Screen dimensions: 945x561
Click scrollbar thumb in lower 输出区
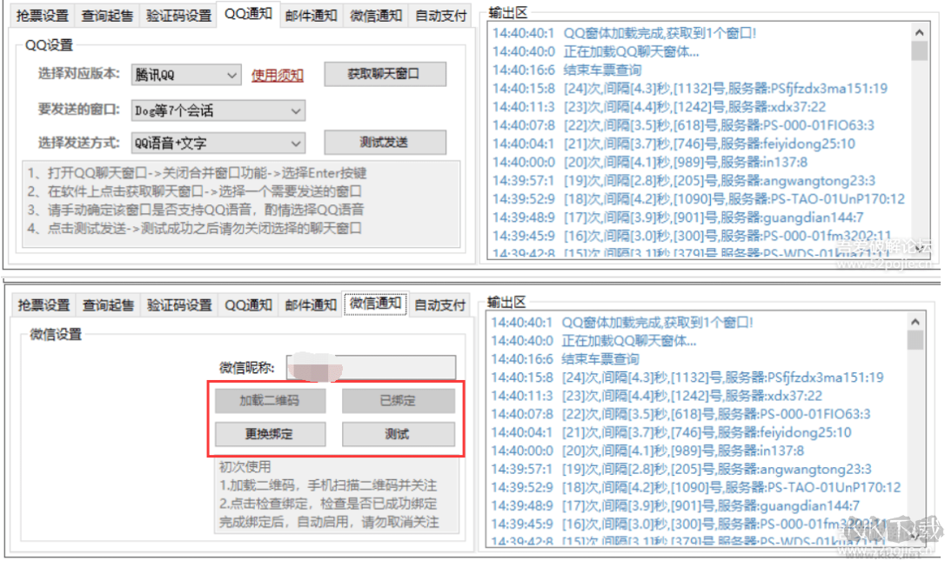[x=915, y=340]
